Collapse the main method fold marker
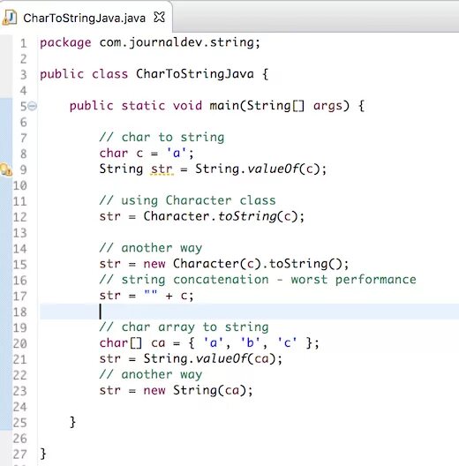Image resolution: width=459 pixels, height=466 pixels. 33,106
